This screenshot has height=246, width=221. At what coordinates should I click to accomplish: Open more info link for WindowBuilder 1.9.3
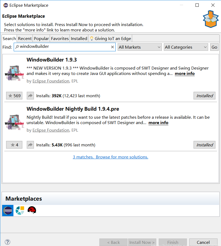(x=184, y=74)
